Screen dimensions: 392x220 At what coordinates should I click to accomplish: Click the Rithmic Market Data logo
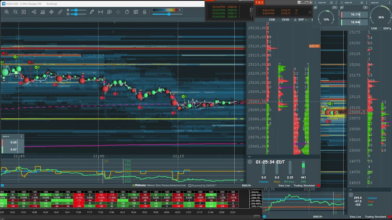159,185
